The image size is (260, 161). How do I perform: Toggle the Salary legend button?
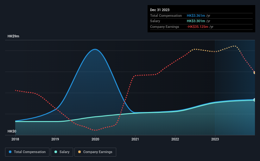[x=62, y=152]
